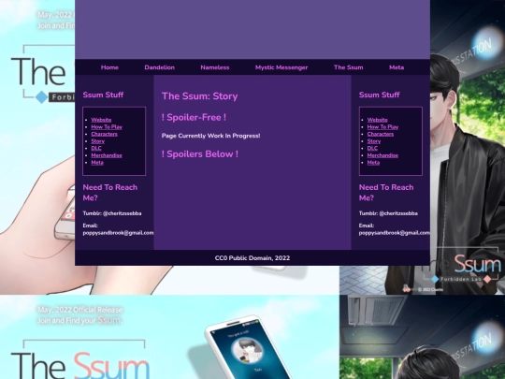Open How To Play in right sidebar
This screenshot has height=379, width=505.
[382, 127]
